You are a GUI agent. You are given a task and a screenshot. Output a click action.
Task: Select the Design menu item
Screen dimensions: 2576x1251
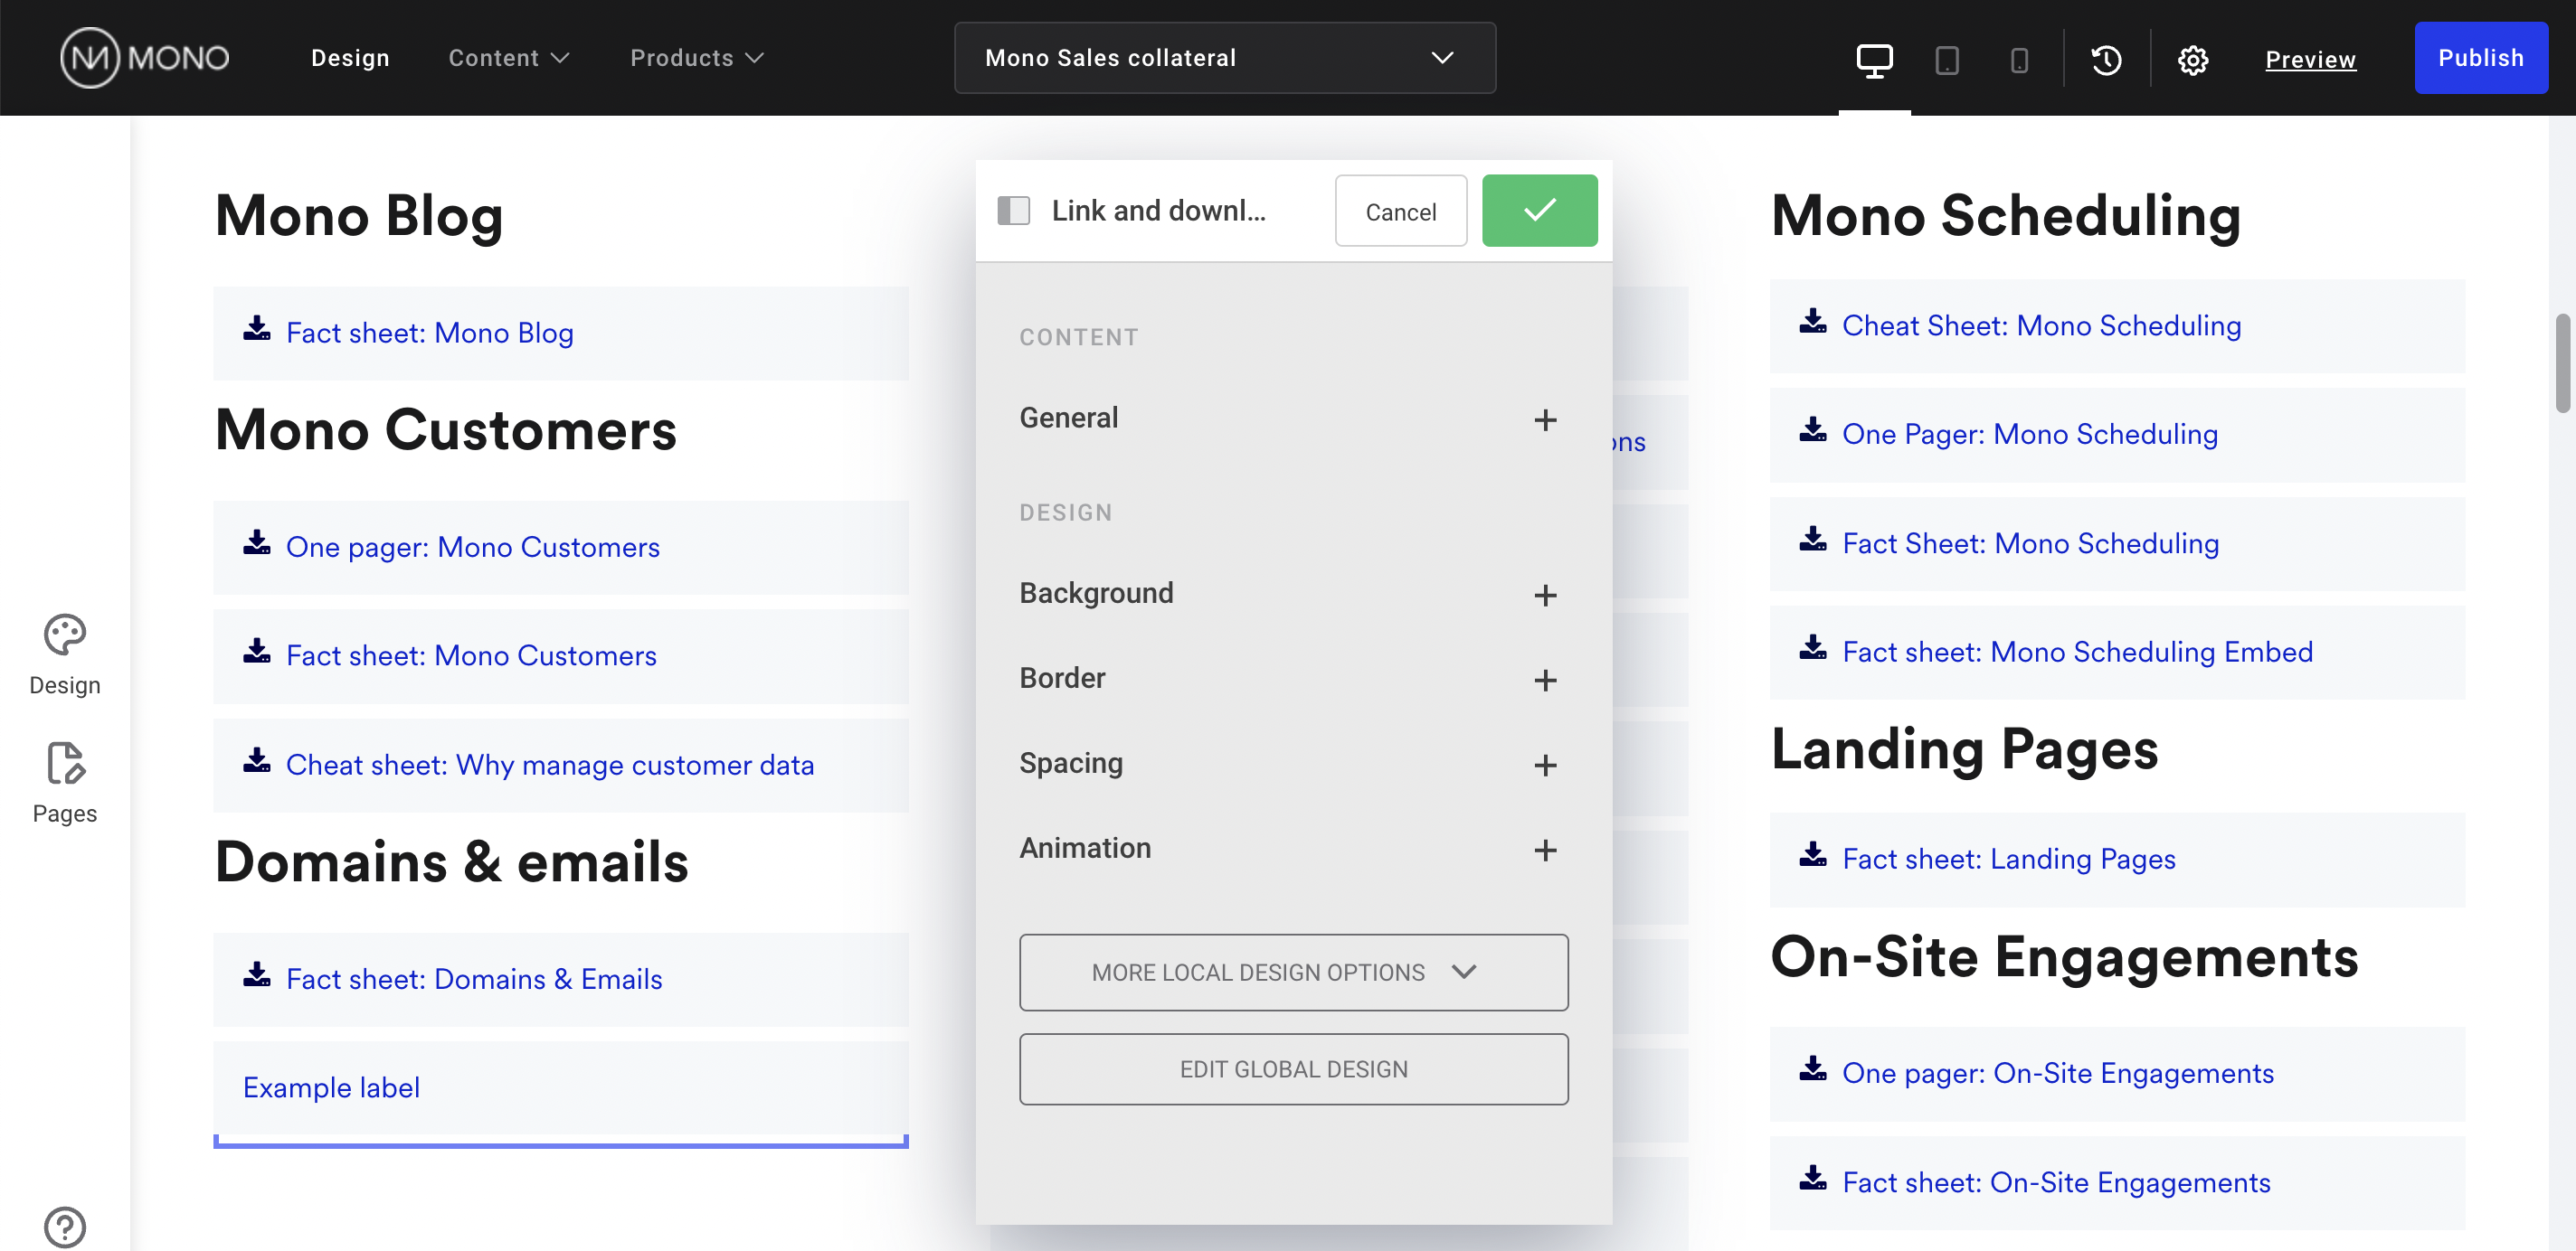pyautogui.click(x=350, y=58)
